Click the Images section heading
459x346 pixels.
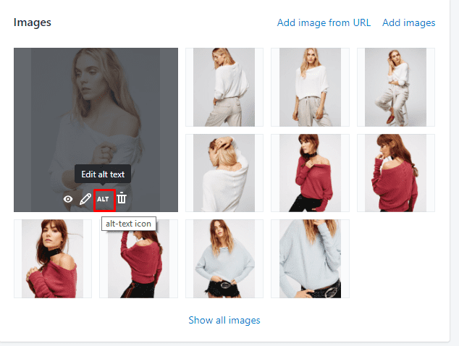32,22
